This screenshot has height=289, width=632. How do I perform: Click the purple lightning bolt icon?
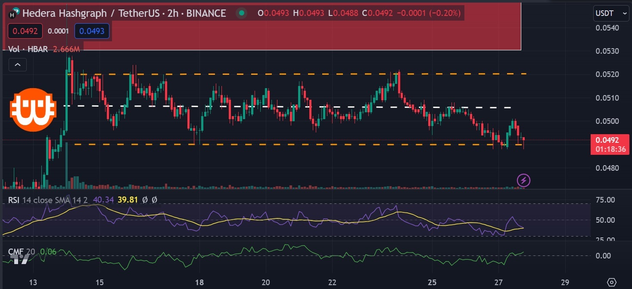coord(523,180)
